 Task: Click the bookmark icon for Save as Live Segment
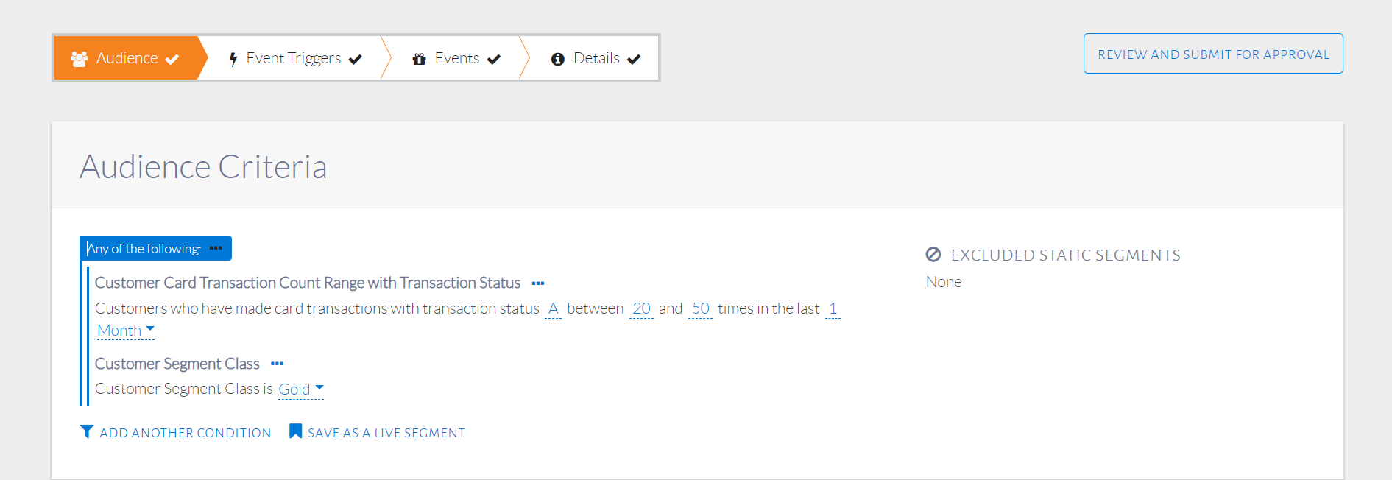pos(295,431)
